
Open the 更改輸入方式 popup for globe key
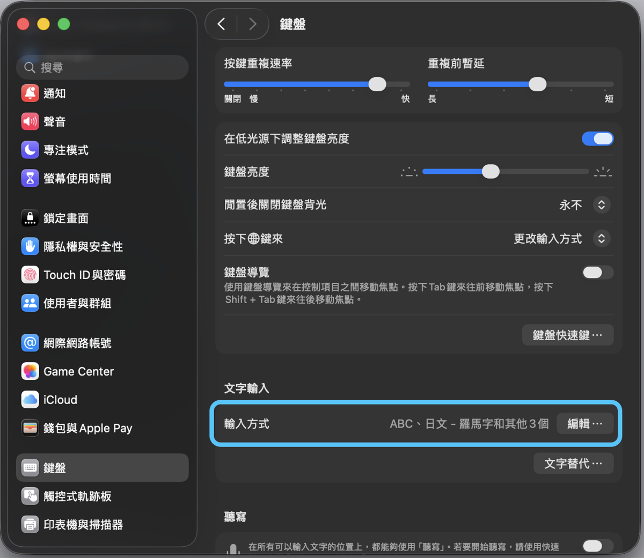[602, 238]
